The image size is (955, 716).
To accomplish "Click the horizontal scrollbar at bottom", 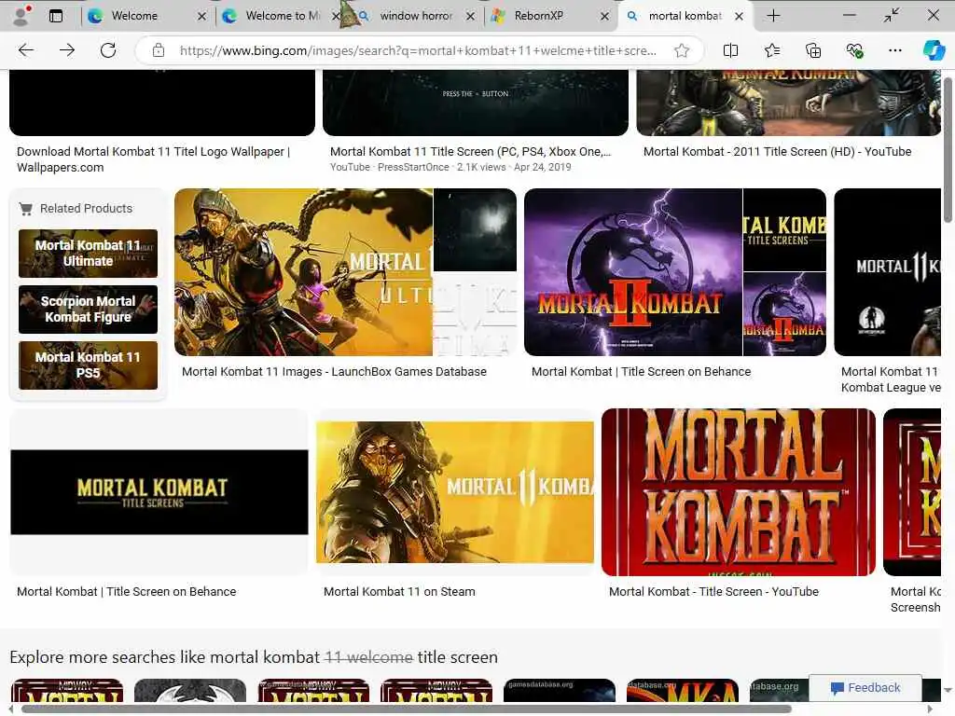I will pos(407,709).
